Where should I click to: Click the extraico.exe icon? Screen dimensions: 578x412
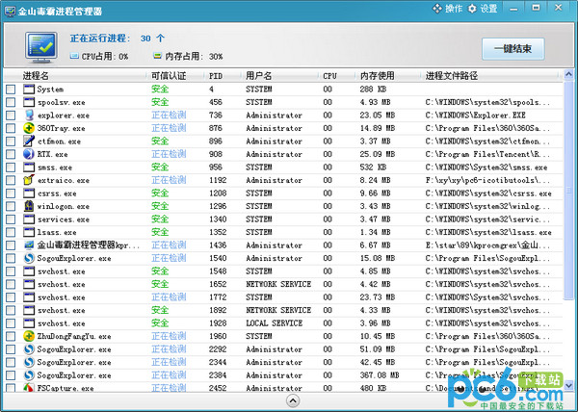click(x=29, y=180)
